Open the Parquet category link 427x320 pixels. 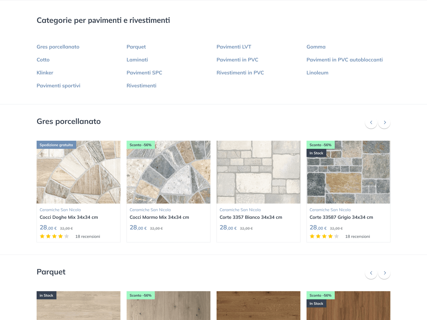[x=136, y=47]
